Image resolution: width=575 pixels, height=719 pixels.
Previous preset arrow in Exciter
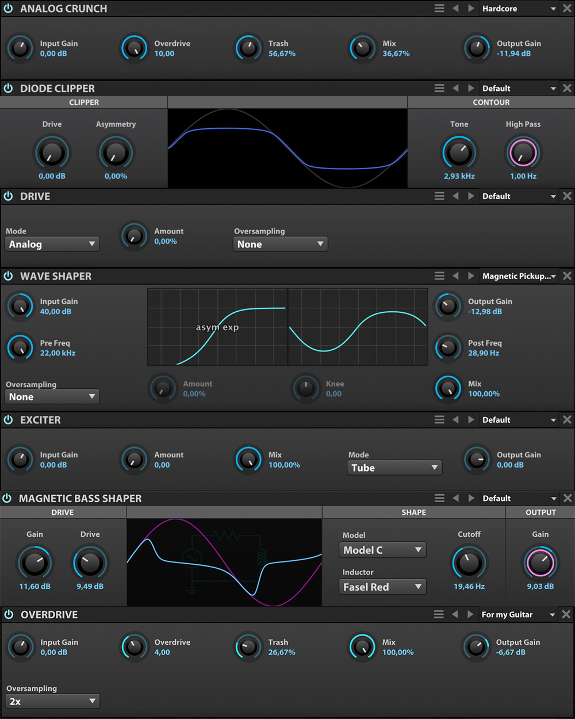(455, 420)
